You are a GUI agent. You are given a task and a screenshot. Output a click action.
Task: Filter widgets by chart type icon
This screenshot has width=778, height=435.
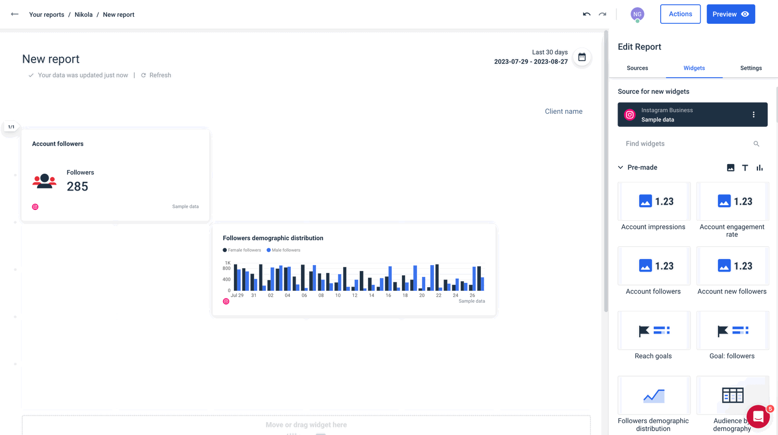tap(759, 167)
